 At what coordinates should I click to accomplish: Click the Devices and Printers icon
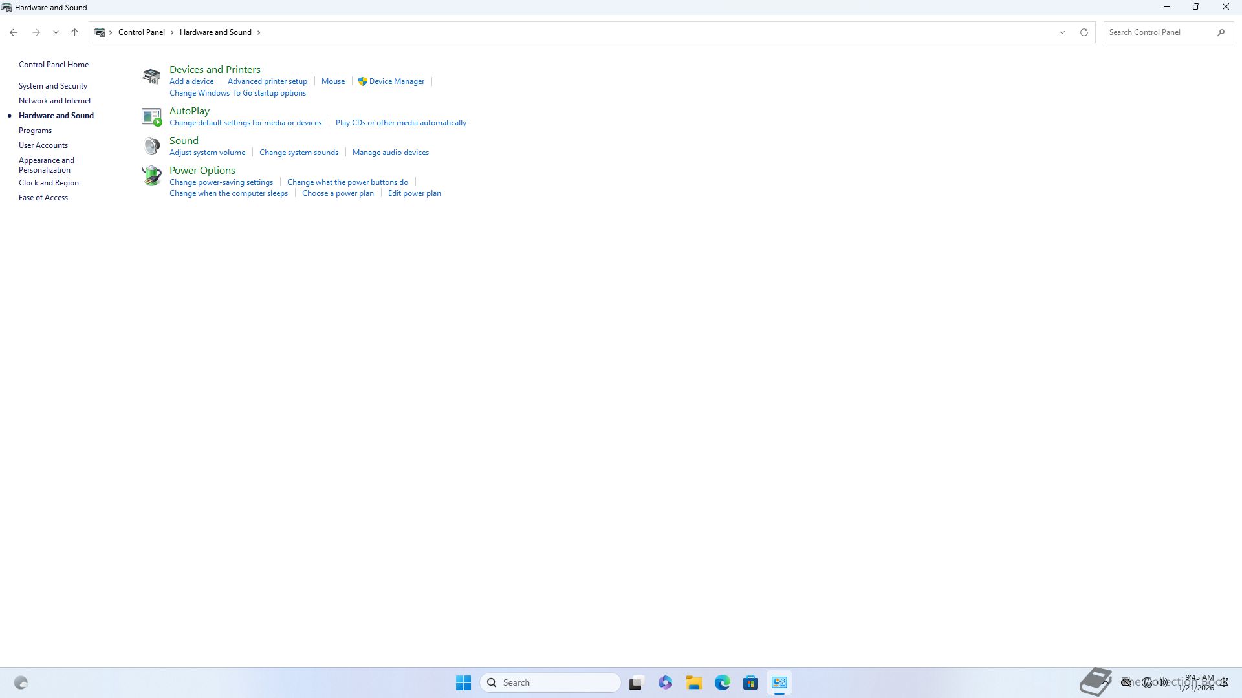click(151, 76)
